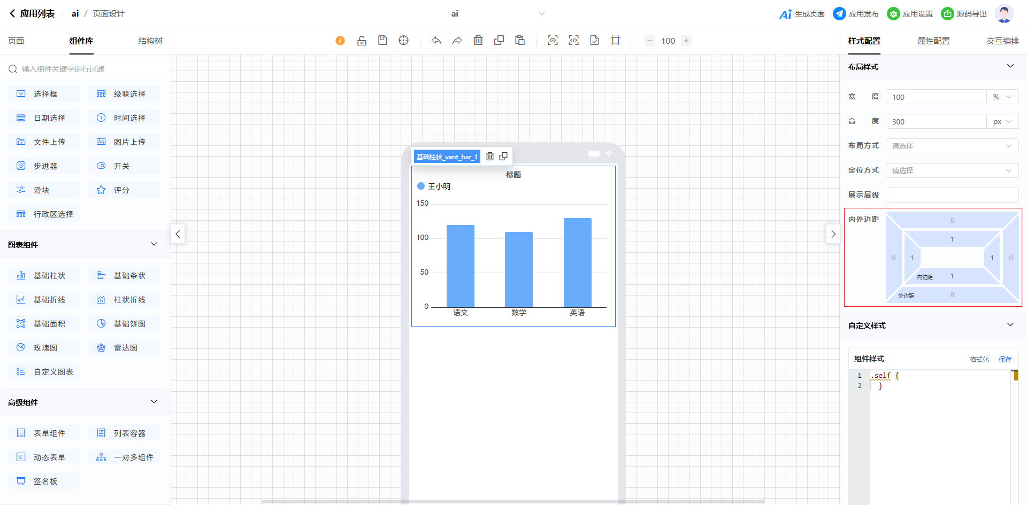
Task: Add the 开关 switch component
Action: 124,166
